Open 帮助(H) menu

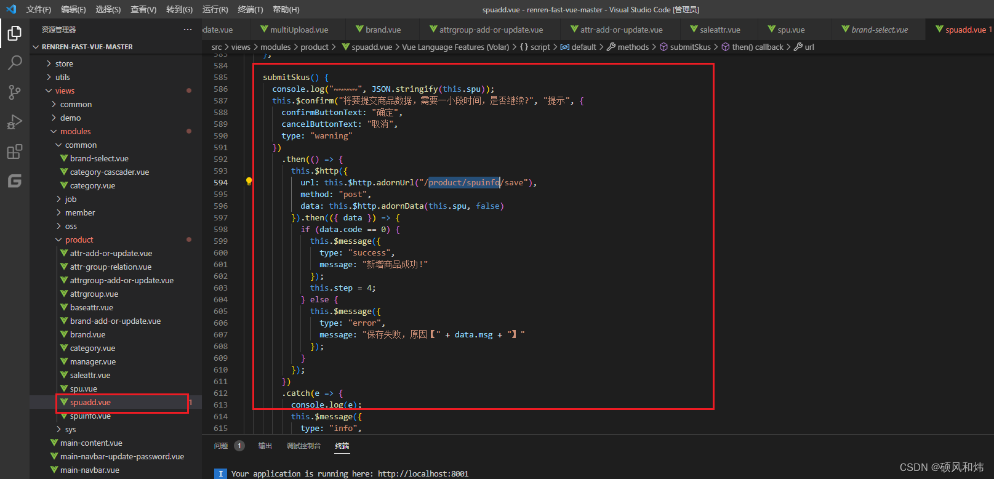286,9
